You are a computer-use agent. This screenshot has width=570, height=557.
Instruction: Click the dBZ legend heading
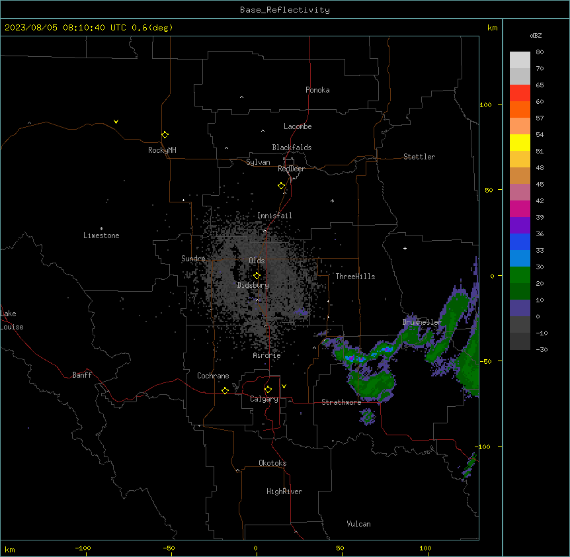coord(536,35)
